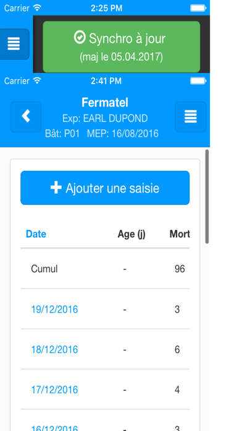This screenshot has height=431, width=242.
Task: Tap the Wi-Fi icon in the second status bar
Action: pyautogui.click(x=36, y=81)
